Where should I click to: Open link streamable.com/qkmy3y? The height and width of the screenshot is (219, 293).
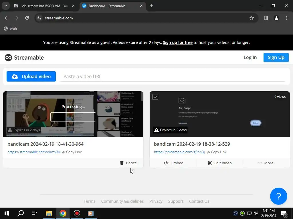coord(34,152)
